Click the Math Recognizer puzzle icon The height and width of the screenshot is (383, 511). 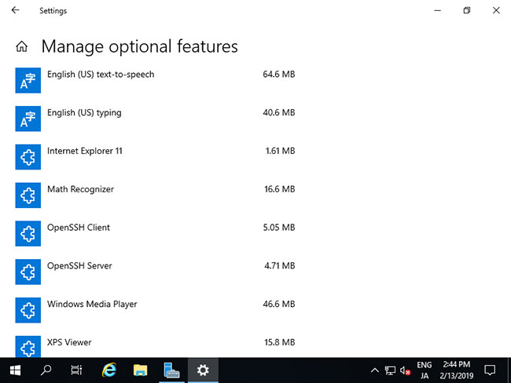click(28, 195)
